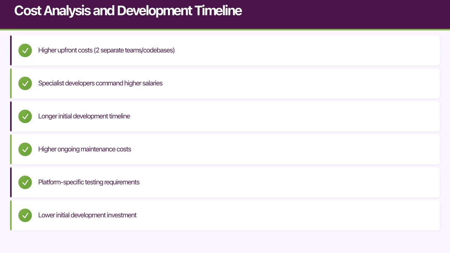Select the checkmark beside 'Platform-specific testing requirements'
This screenshot has width=450, height=253.
[x=25, y=182]
